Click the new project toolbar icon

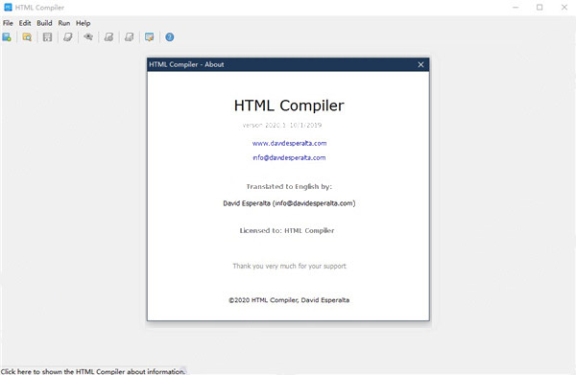[x=7, y=37]
